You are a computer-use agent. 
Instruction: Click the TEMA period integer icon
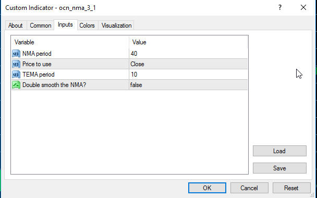16,75
